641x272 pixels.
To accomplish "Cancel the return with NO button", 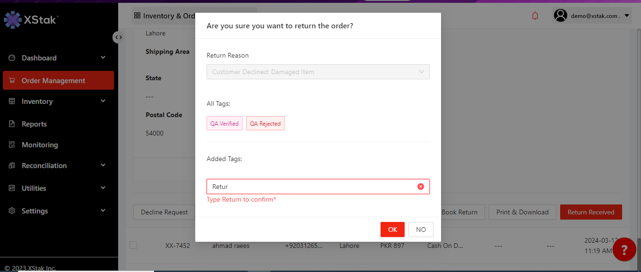I will [421, 229].
